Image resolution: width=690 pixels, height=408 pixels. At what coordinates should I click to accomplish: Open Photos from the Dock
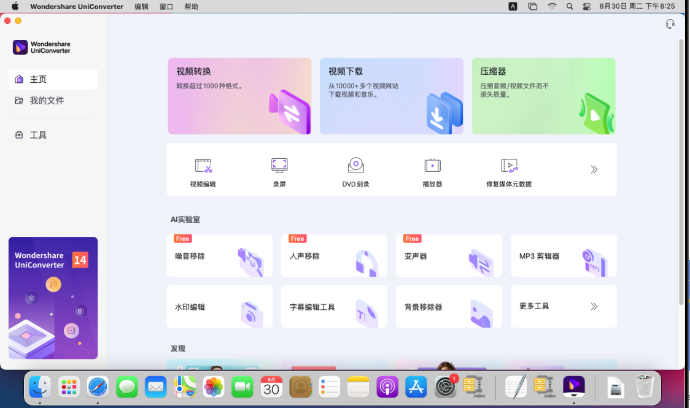(x=214, y=387)
